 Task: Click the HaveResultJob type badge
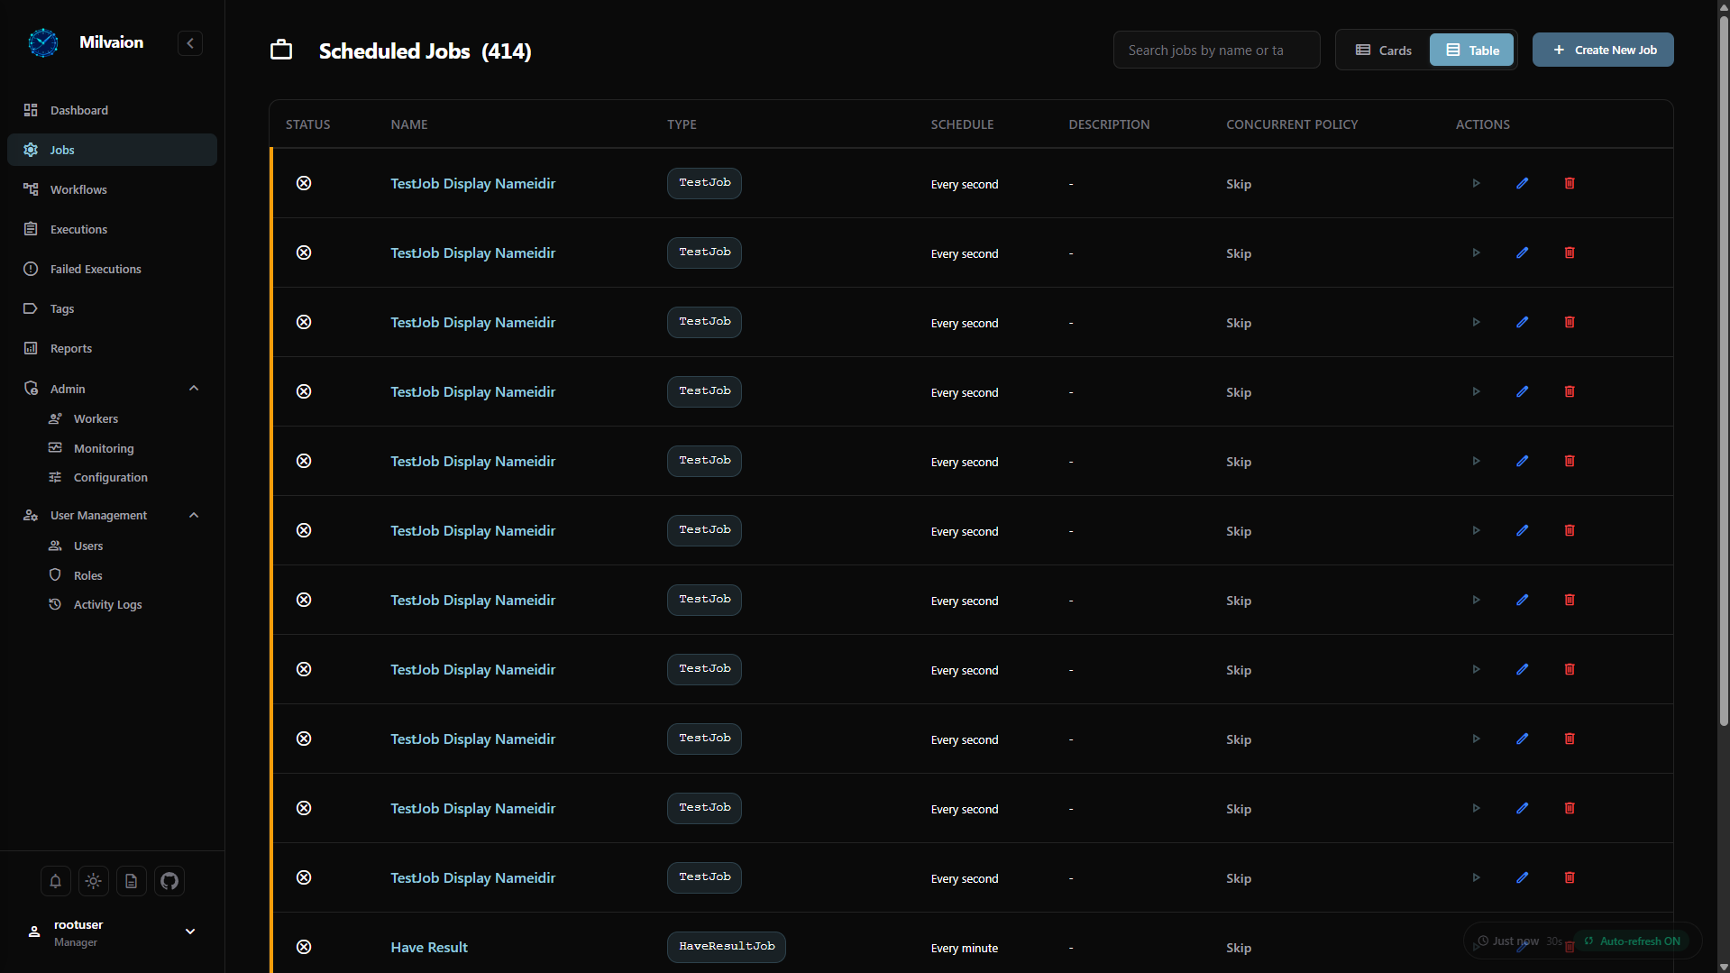(727, 947)
